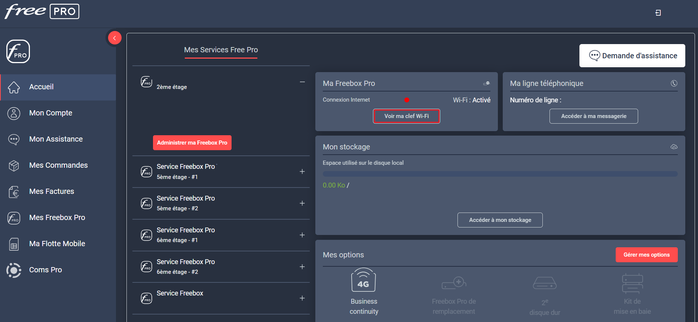Click the box icon beside Mes Commandes

(x=14, y=165)
